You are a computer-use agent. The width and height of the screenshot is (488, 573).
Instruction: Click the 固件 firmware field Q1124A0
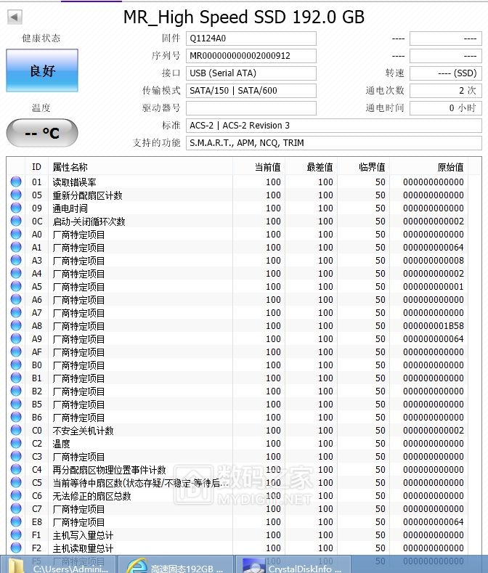[251, 38]
